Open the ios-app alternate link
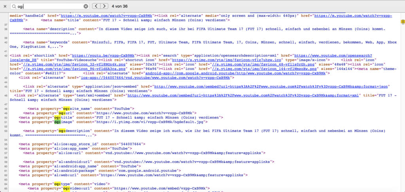The height and width of the screenshot is (192, 405). coord(156,78)
